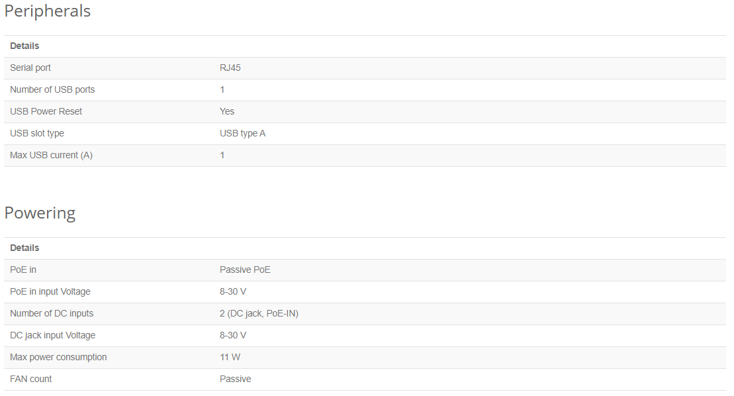The image size is (734, 396).
Task: Select the Details header in Powering table
Action: [24, 248]
